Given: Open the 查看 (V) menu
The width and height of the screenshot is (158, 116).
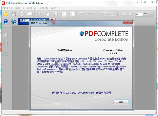Looking at the screenshot, I should click(31, 8).
